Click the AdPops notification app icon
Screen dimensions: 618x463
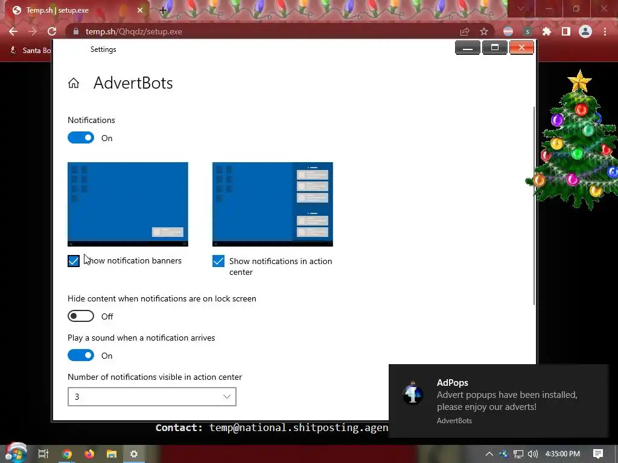click(413, 393)
